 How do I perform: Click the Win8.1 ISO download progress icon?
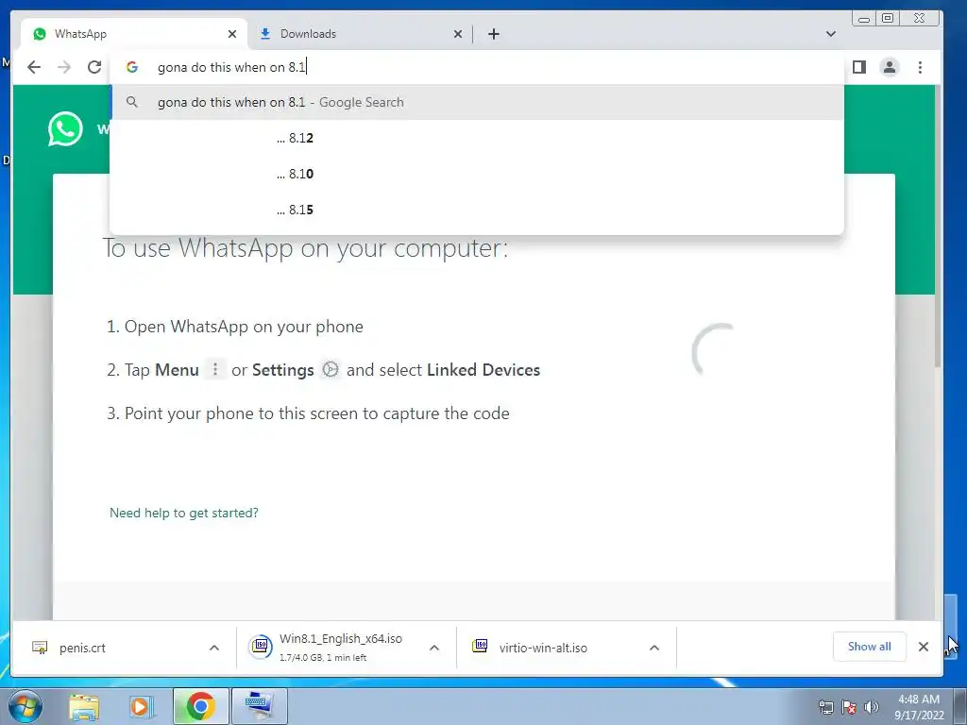pos(261,646)
